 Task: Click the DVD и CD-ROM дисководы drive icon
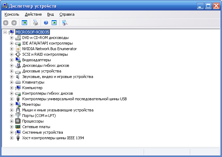pyautogui.click(x=18, y=38)
